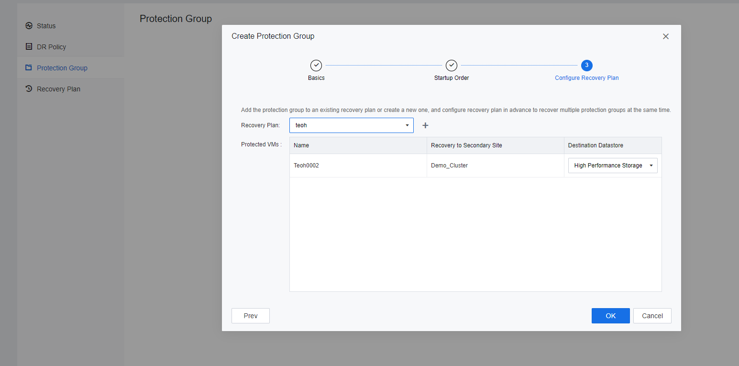The image size is (739, 366).
Task: Go to Recovery Plan in the sidebar
Action: point(58,89)
